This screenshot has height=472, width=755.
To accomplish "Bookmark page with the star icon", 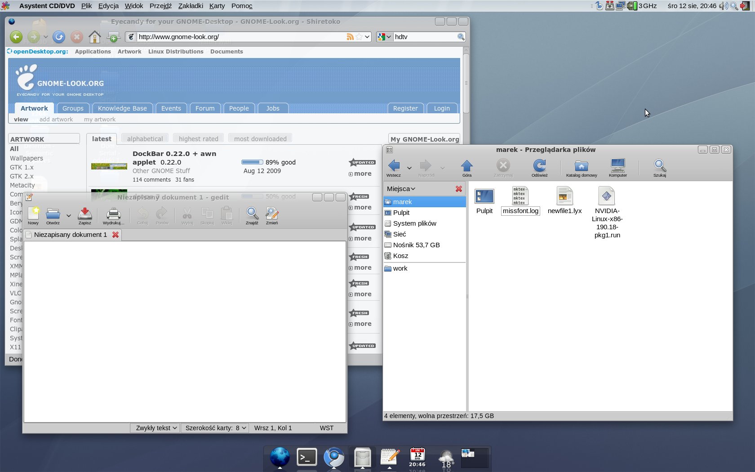I will coord(359,37).
